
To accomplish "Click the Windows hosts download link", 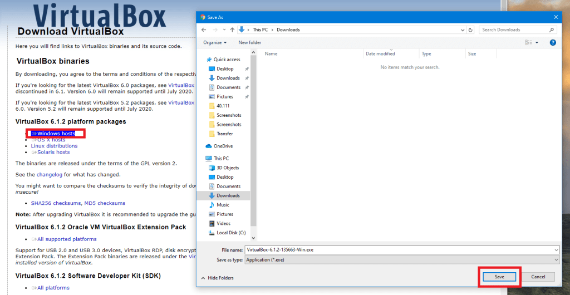I will (x=56, y=134).
